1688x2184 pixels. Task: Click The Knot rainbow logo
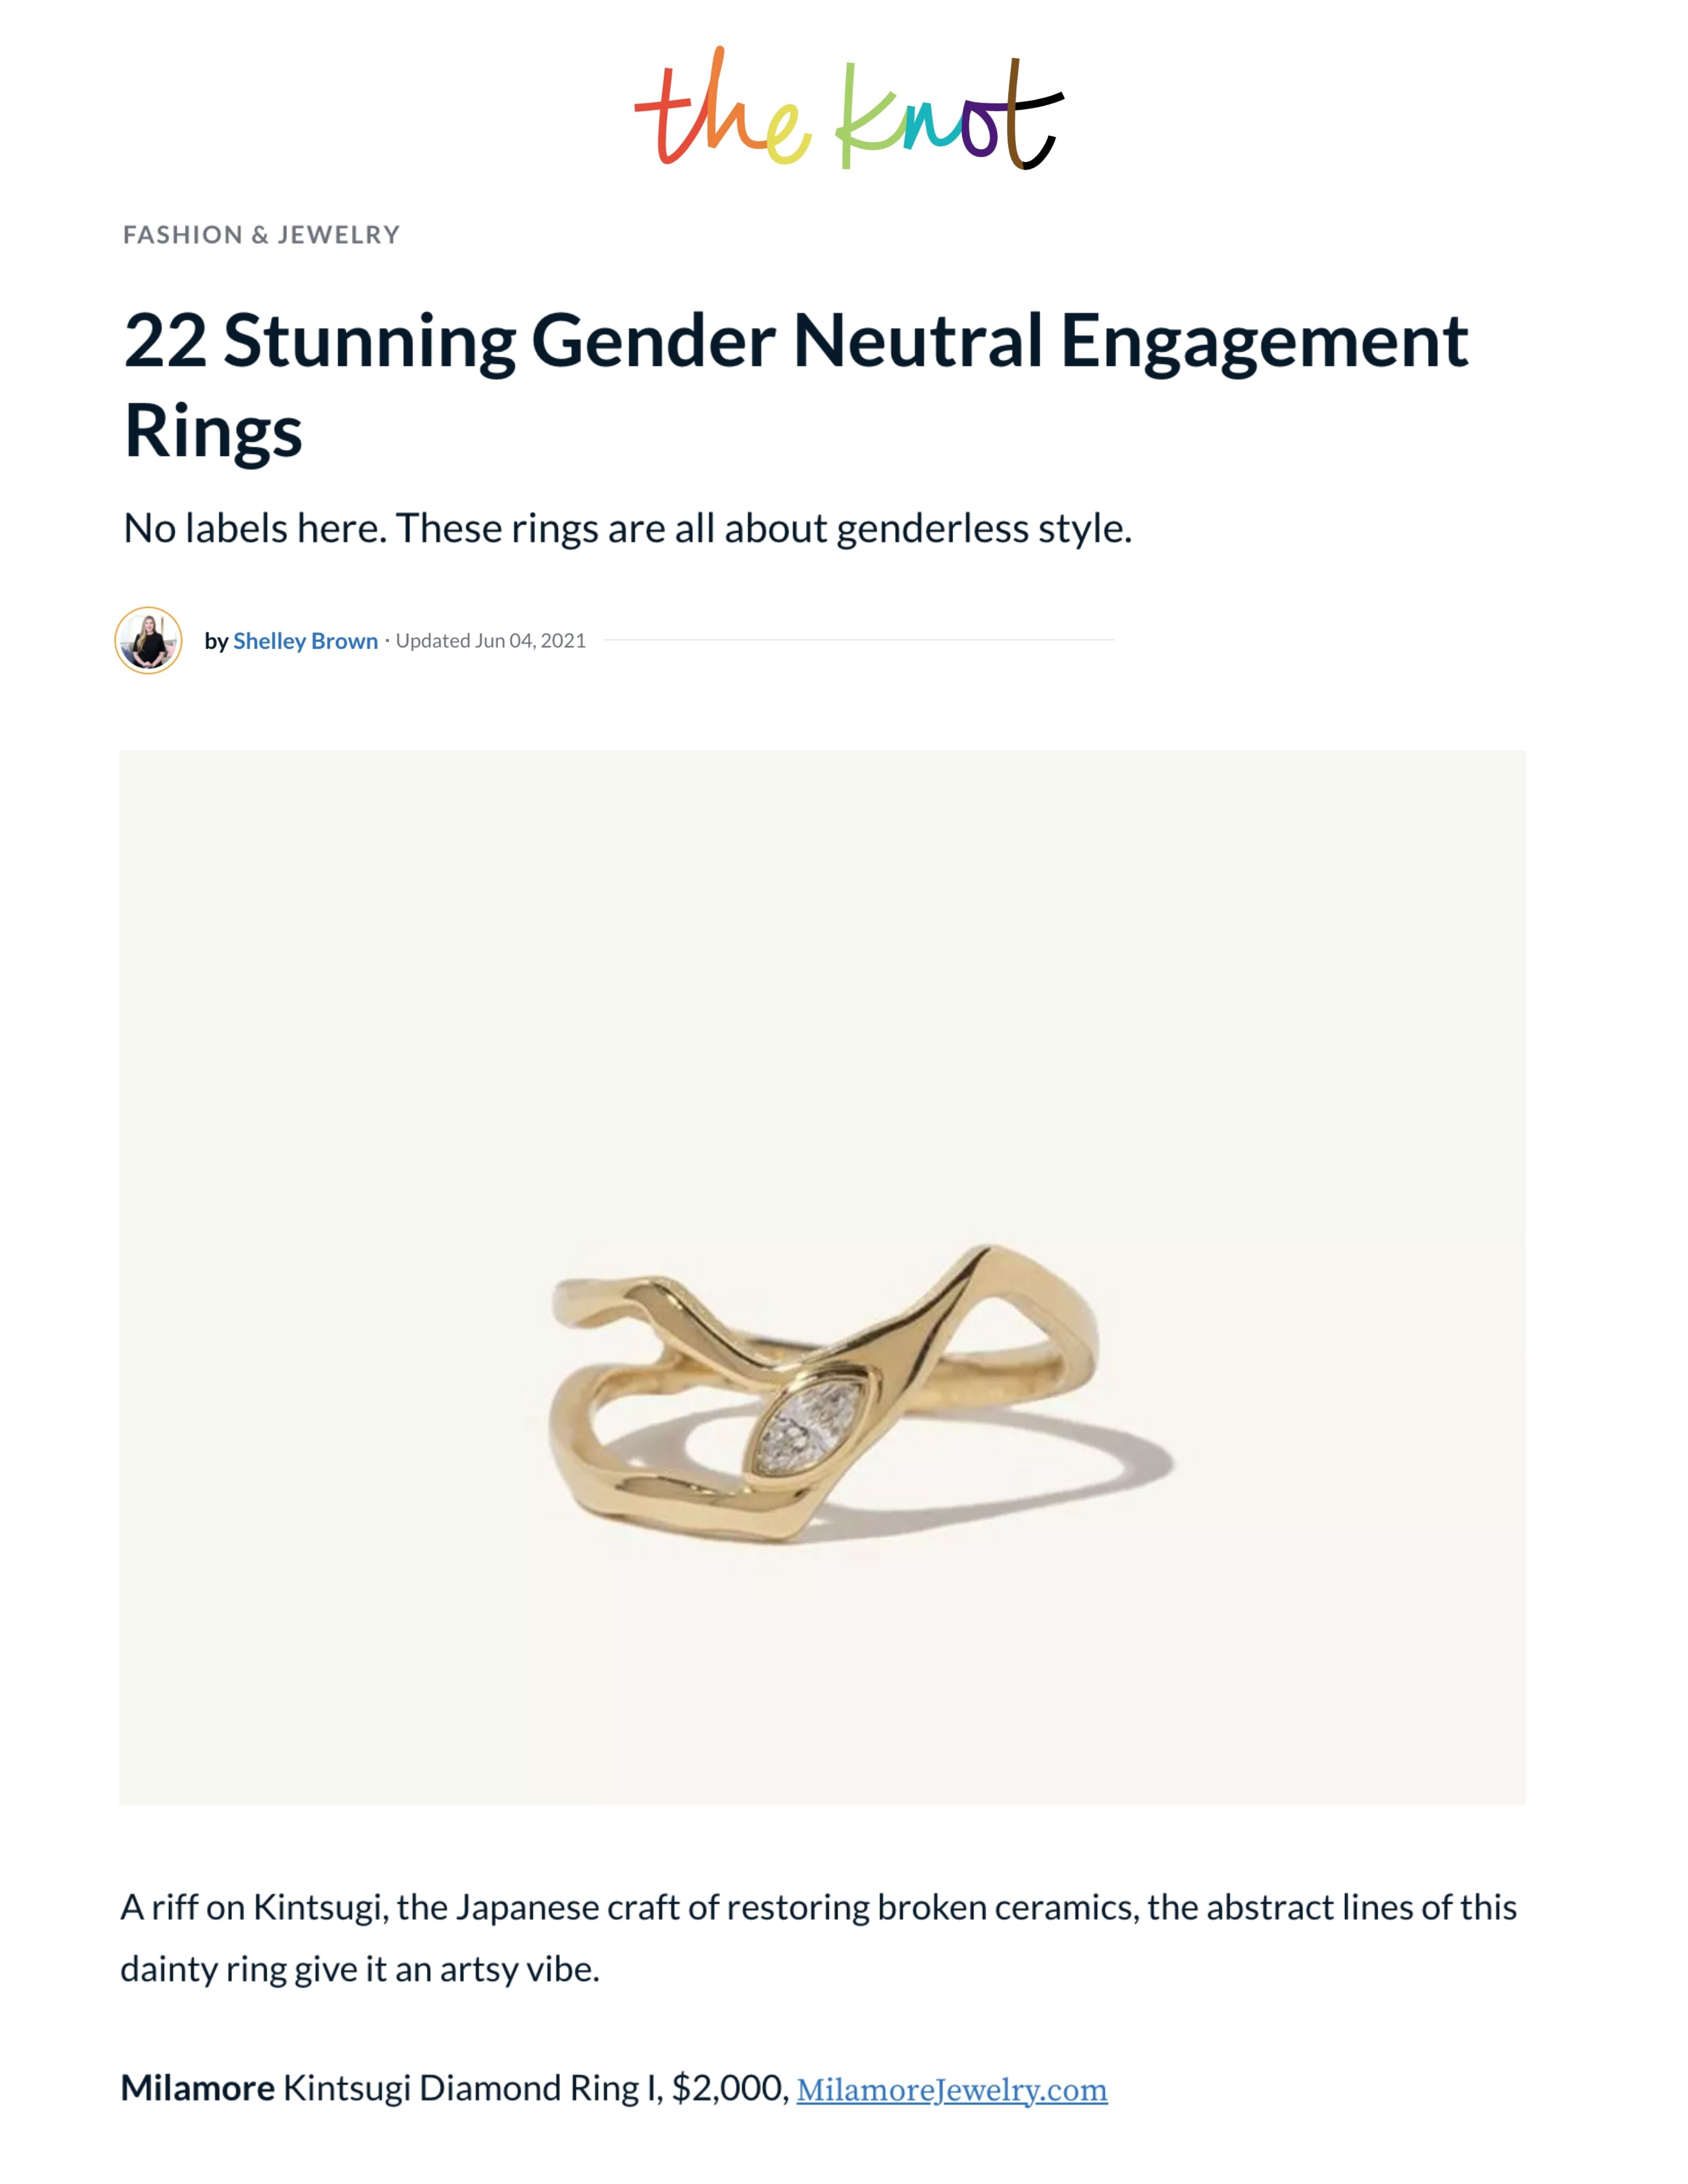tap(848, 110)
